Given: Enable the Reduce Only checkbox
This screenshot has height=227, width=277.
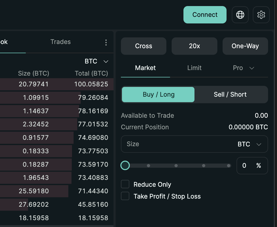Looking at the screenshot, I should pos(125,184).
